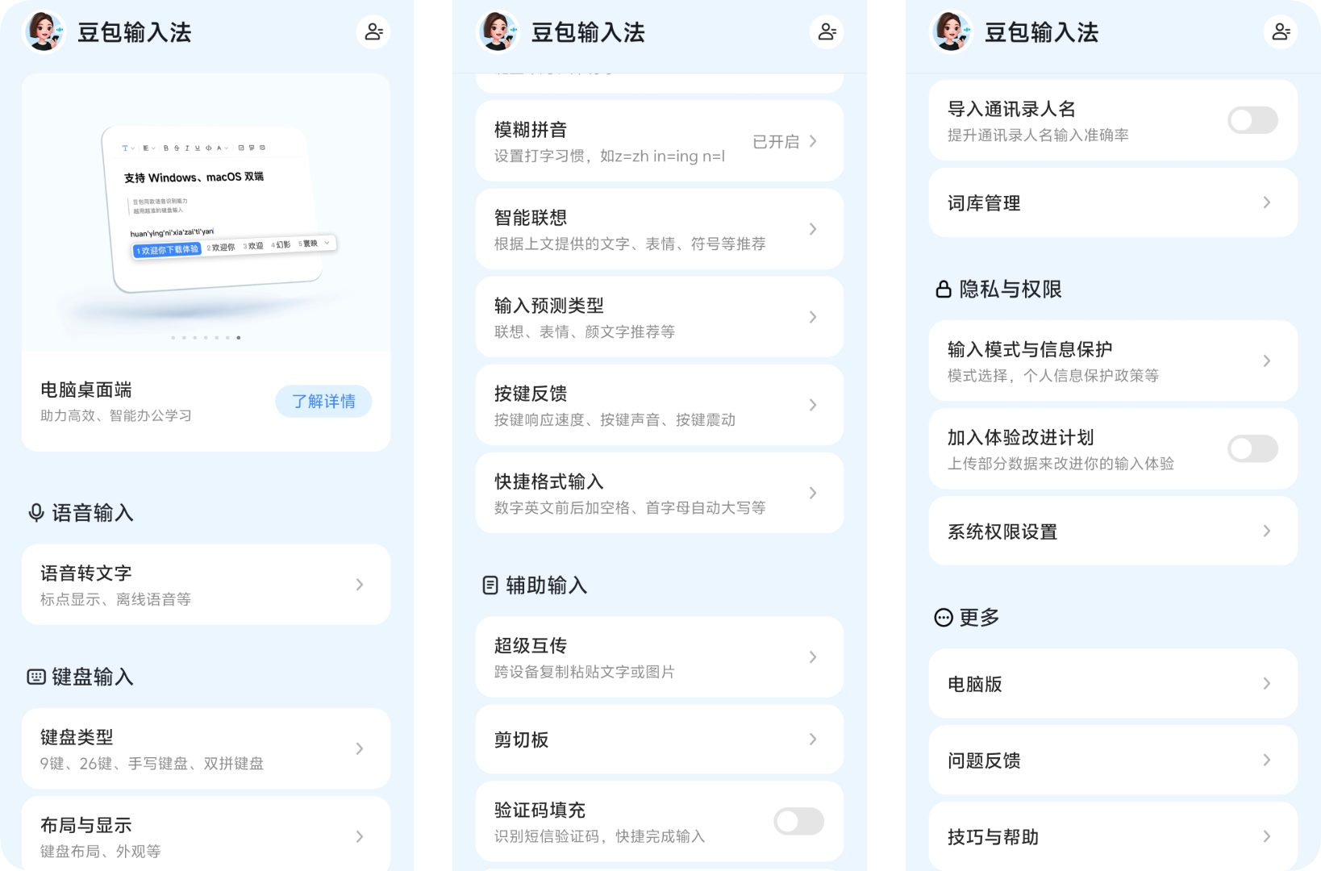Click the 电脑桌面端 card title
1321x871 pixels.
[86, 390]
